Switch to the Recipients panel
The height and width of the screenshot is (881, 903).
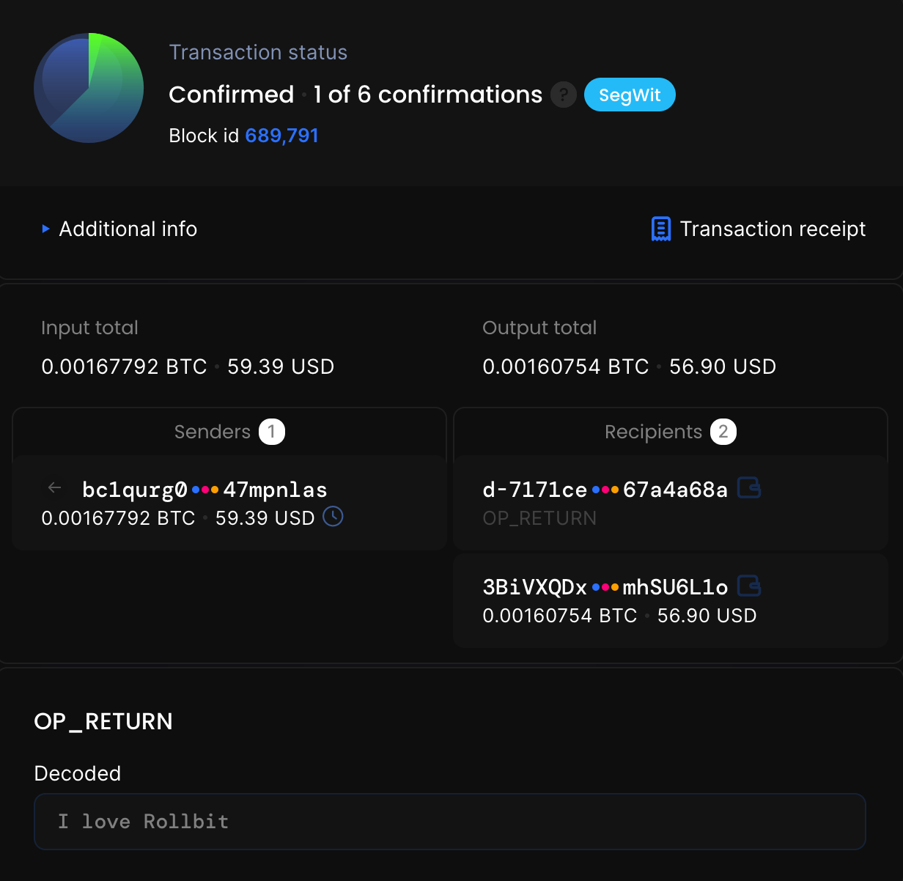[652, 432]
